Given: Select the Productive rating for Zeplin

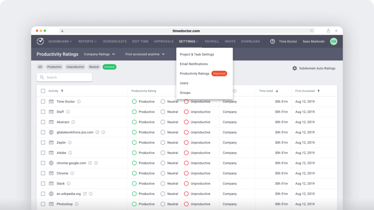Looking at the screenshot, I should tap(135, 142).
